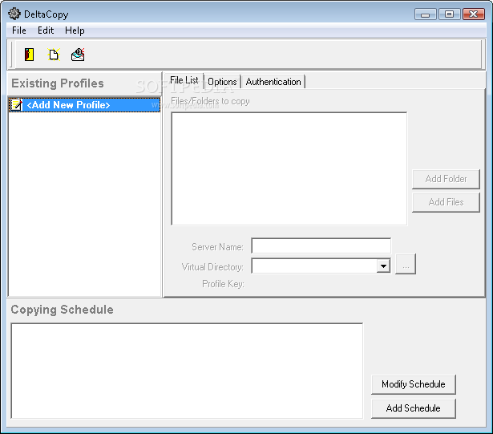
Task: Click the Copying Schedule list box
Action: point(187,371)
